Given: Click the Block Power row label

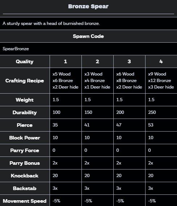Looking at the screenshot, I should [x=25, y=138].
